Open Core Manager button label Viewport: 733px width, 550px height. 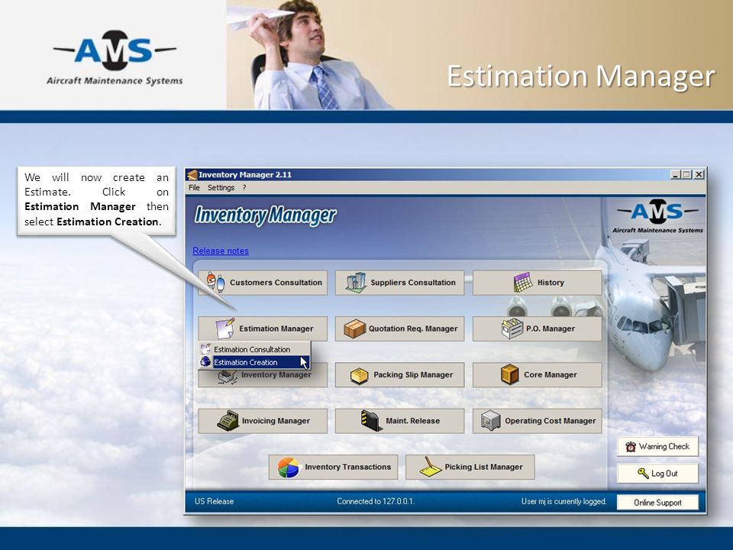point(551,374)
